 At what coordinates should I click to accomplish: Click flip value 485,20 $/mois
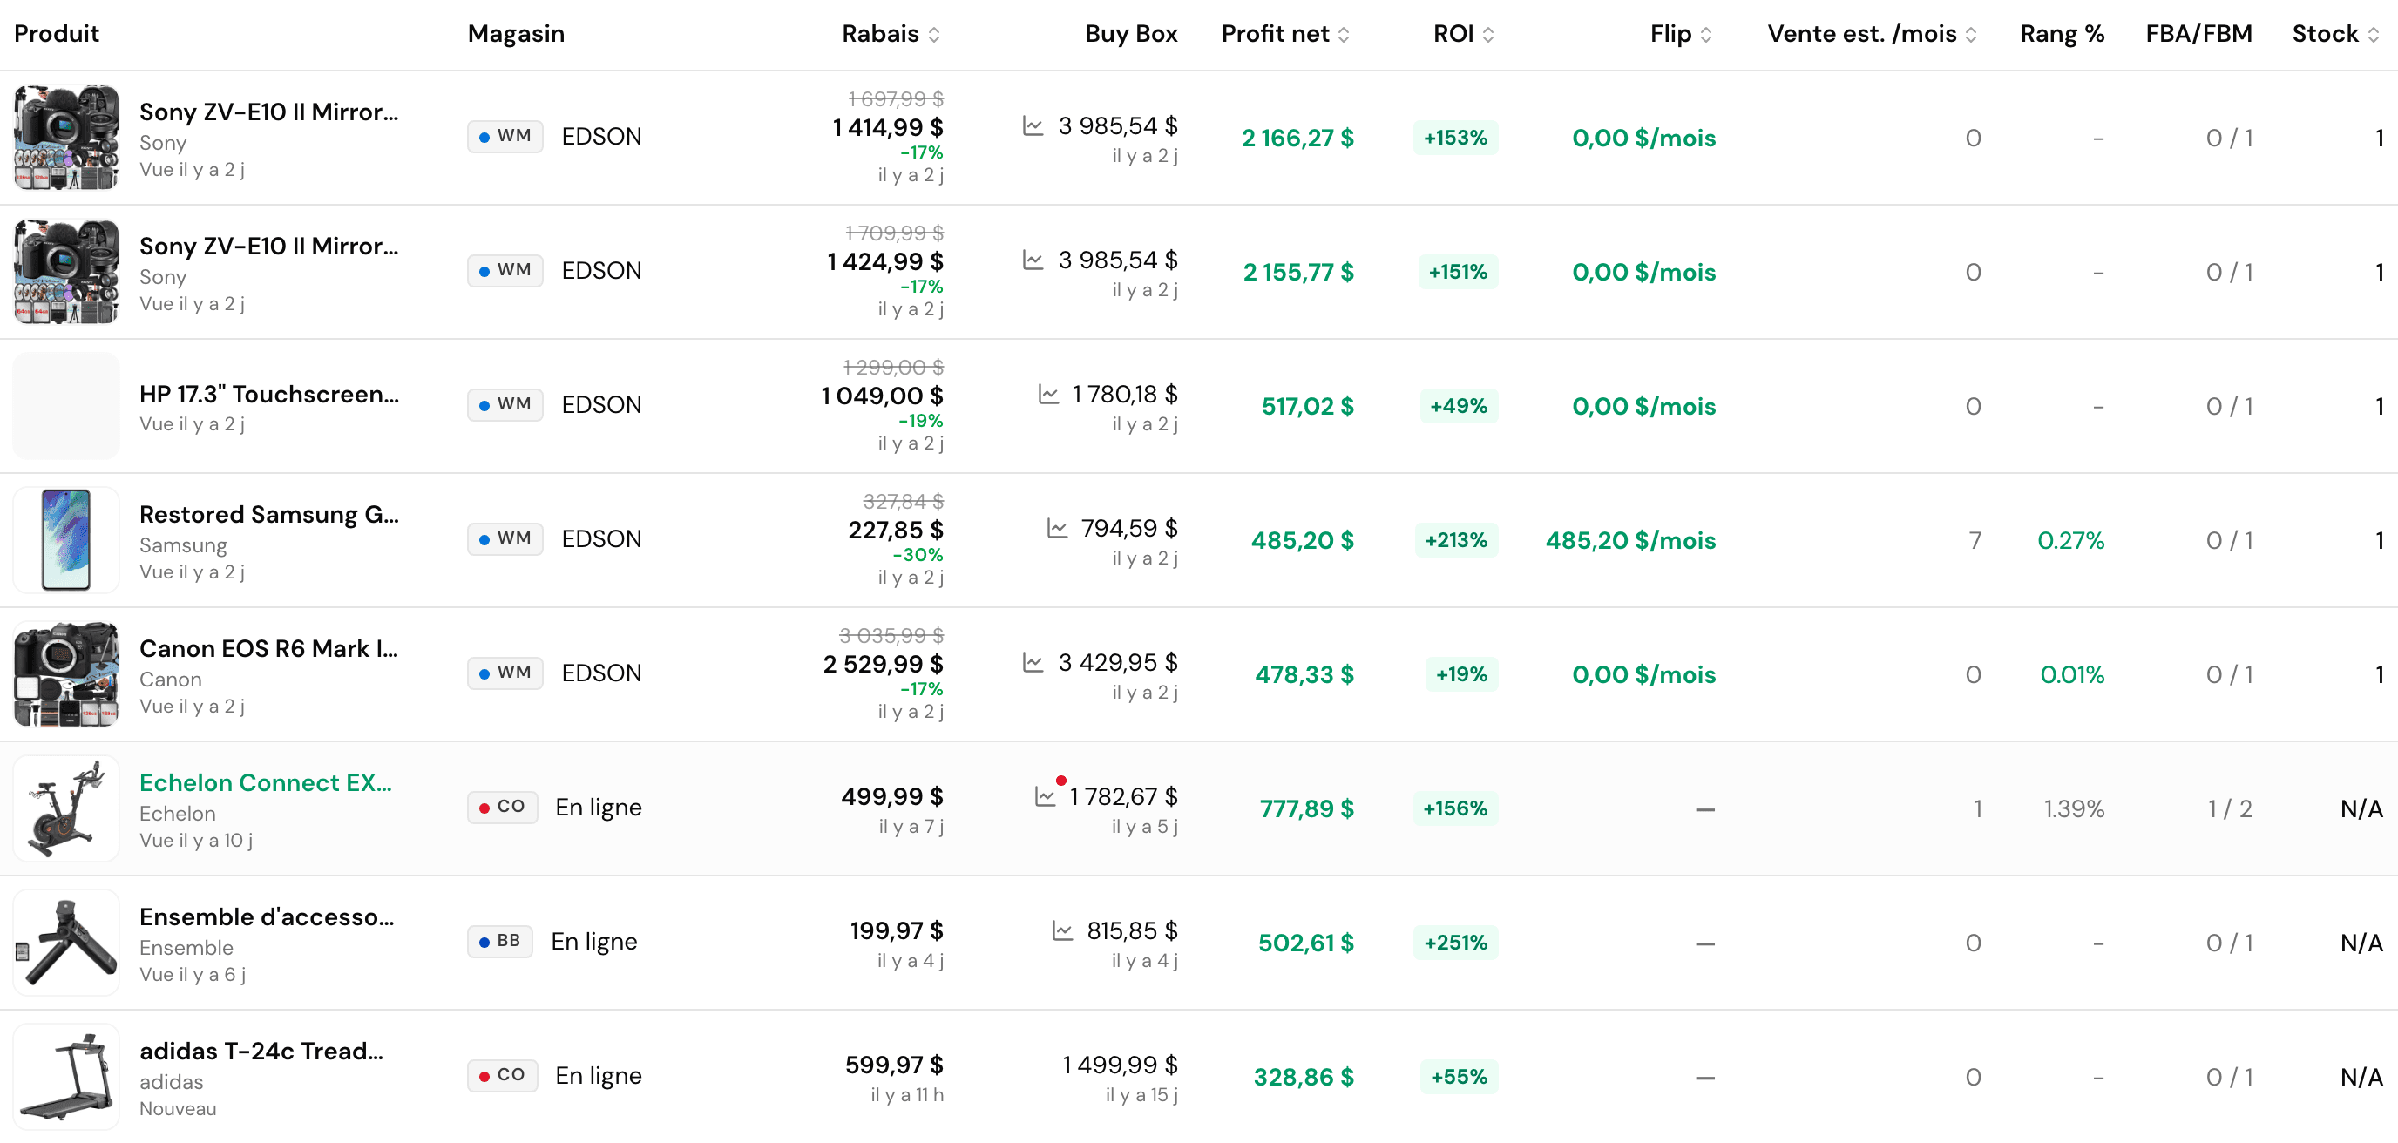tap(1631, 540)
